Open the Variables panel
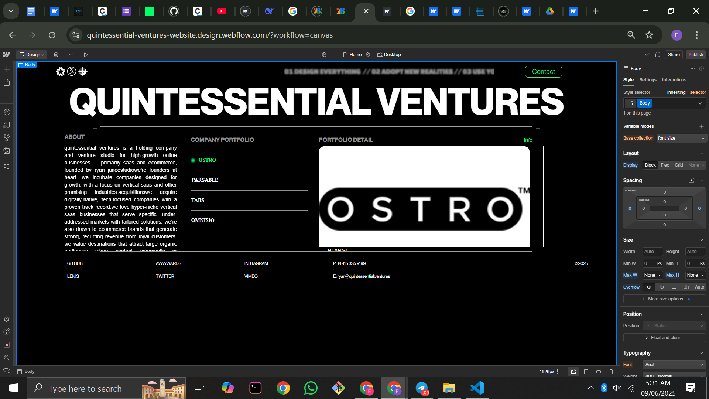The width and height of the screenshot is (709, 399). point(7,125)
